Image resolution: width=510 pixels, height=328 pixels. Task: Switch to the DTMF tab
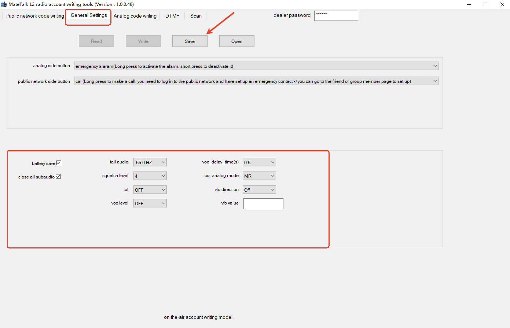(x=172, y=15)
